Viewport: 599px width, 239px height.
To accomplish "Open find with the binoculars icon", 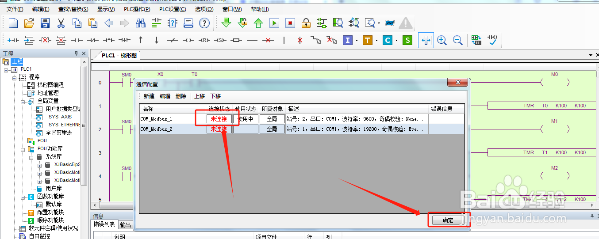I will pyautogui.click(x=141, y=23).
